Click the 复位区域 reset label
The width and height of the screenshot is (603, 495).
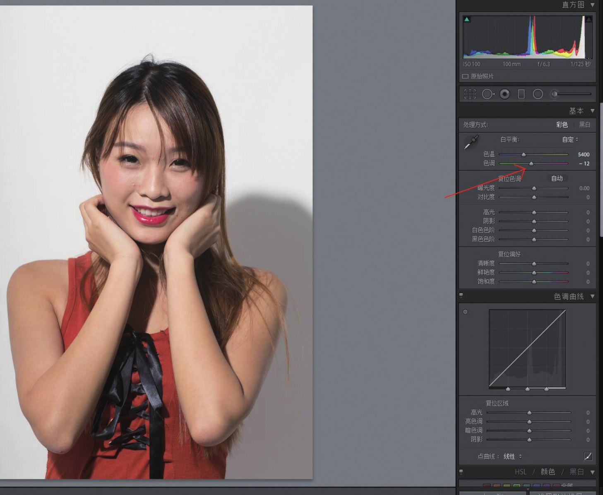click(497, 403)
